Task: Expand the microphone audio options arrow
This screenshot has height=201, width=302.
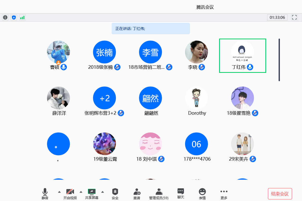Action: coord(59,192)
